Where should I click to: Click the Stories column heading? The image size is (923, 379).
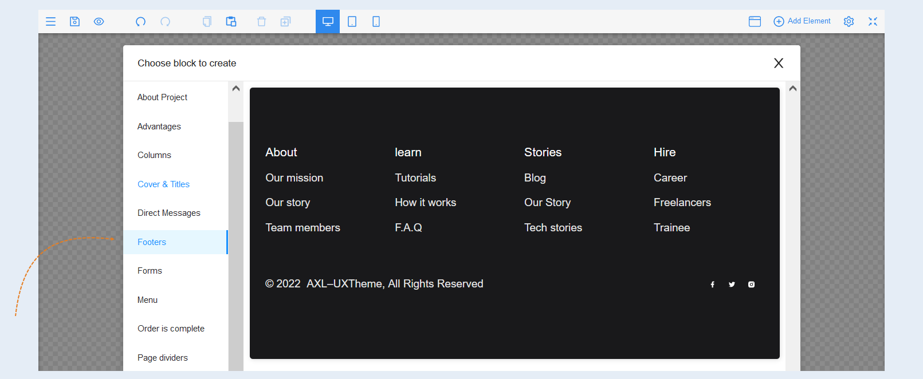click(x=543, y=152)
